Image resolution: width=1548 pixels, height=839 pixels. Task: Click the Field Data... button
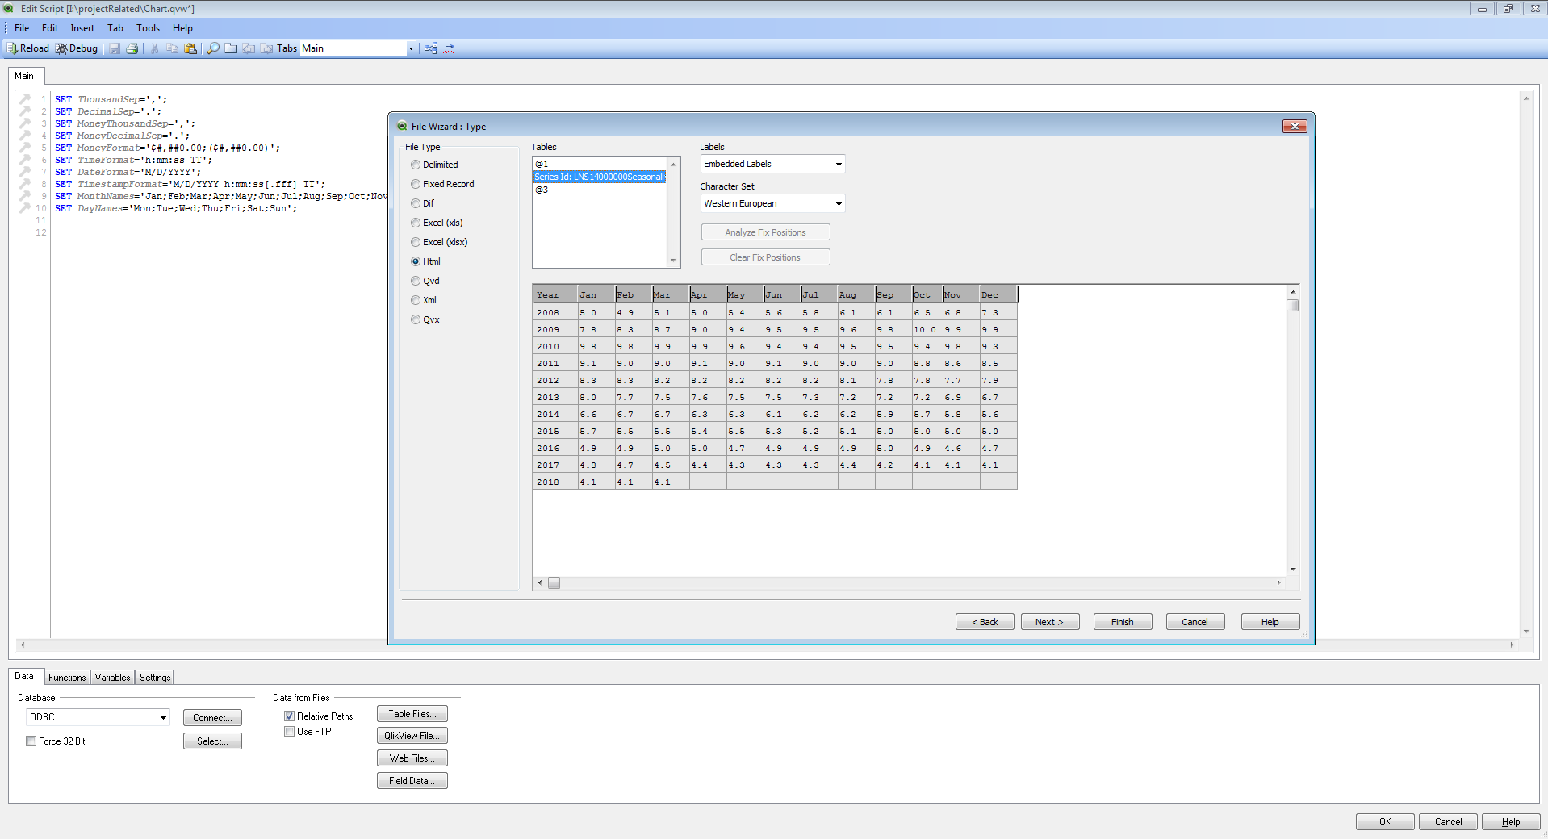point(412,781)
